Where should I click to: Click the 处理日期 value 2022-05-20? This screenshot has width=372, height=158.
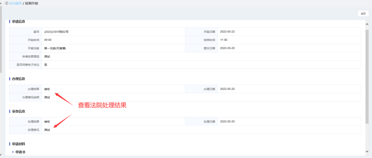(x=227, y=122)
